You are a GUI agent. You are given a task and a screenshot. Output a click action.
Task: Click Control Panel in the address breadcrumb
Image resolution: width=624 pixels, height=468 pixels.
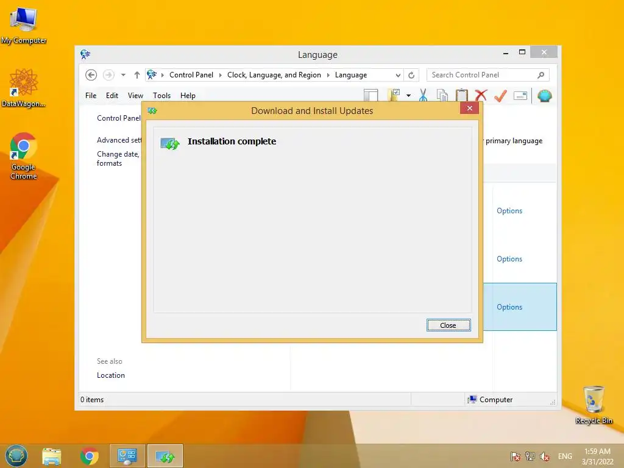(191, 75)
